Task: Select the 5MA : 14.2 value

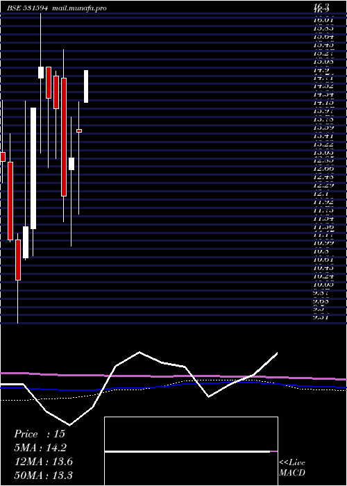Action: click(x=40, y=448)
